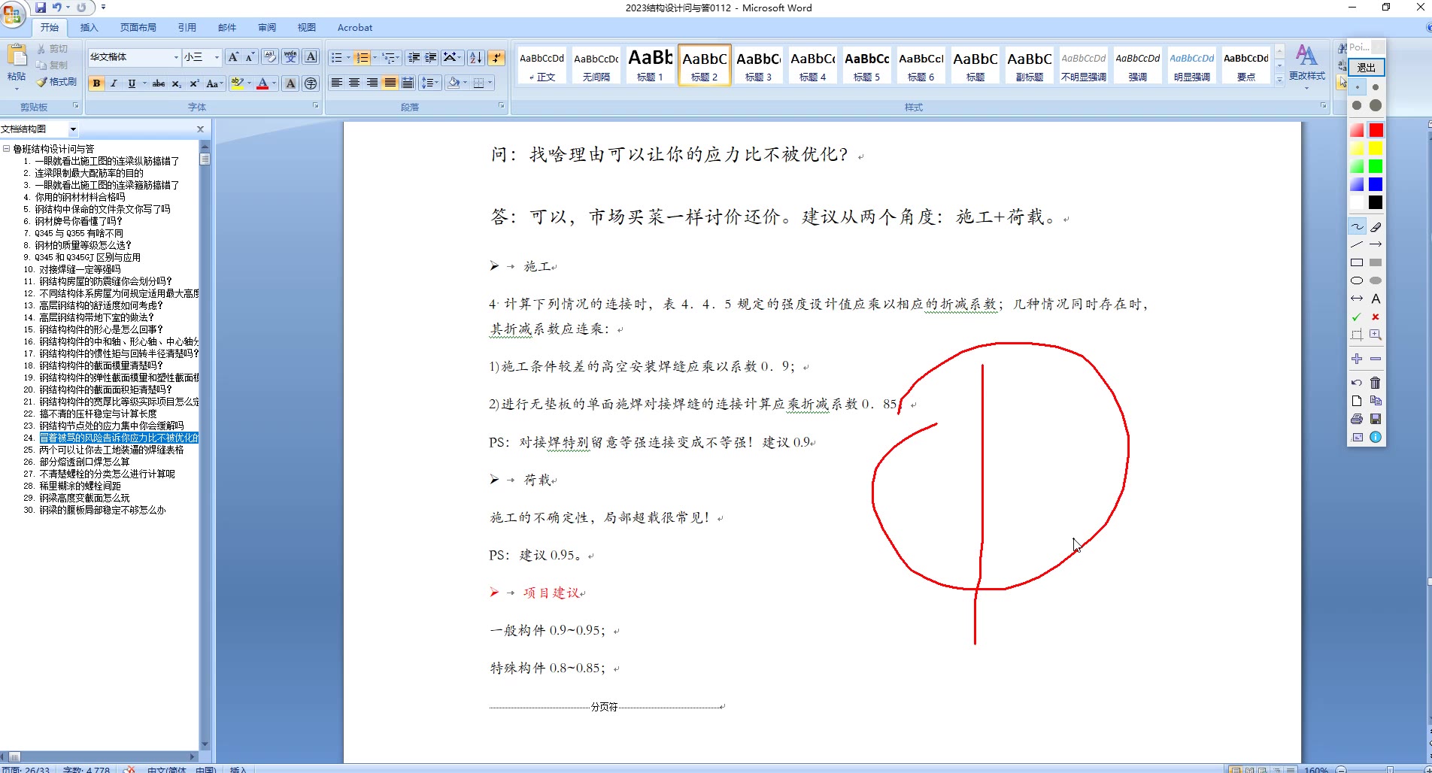Open the 页面布局 ribbon tab
Image resolution: width=1432 pixels, height=773 pixels.
click(x=138, y=28)
